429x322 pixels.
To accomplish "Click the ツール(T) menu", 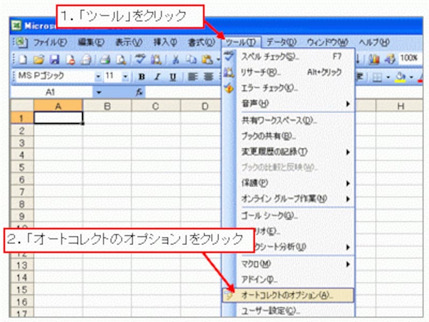I will pyautogui.click(x=241, y=42).
